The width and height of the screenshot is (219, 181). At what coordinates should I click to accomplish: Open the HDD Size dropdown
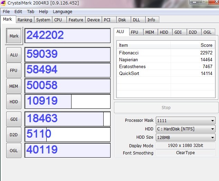point(185,138)
